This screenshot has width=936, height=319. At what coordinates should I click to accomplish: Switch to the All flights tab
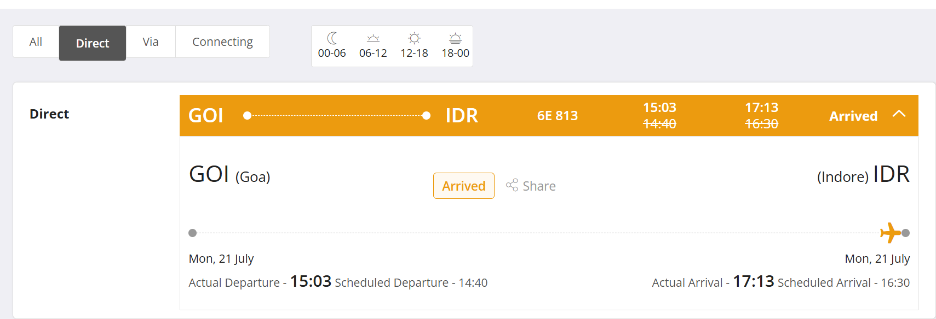pyautogui.click(x=36, y=42)
